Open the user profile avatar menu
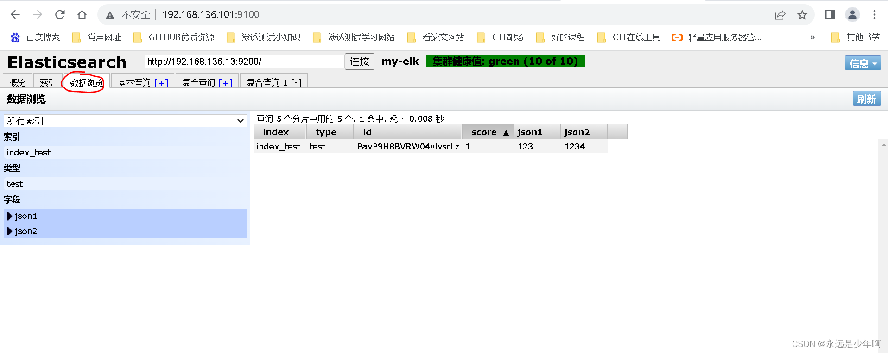Screen dimensions: 888x353 pos(852,15)
